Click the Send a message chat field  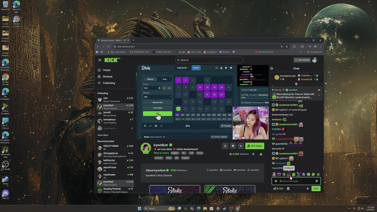pos(296,181)
